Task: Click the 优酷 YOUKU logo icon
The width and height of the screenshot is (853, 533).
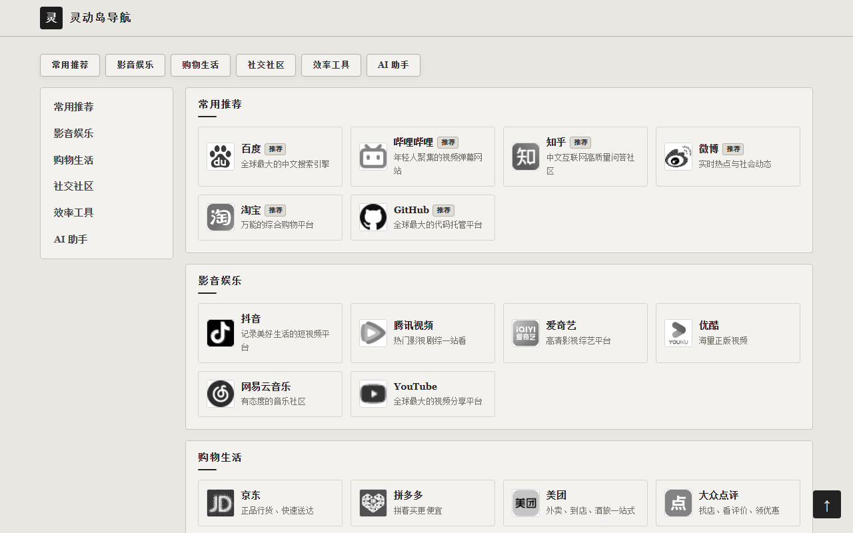Action: click(x=678, y=333)
